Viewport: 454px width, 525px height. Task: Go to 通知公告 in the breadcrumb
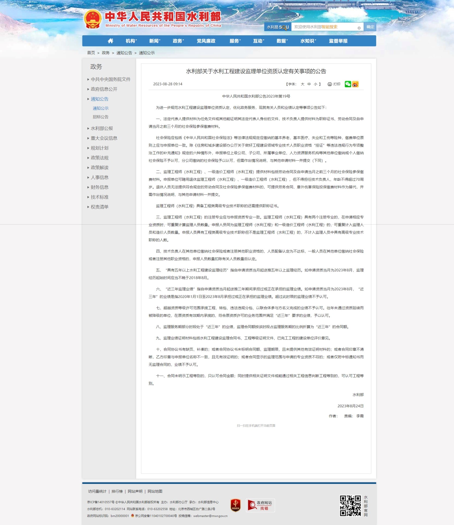point(124,53)
